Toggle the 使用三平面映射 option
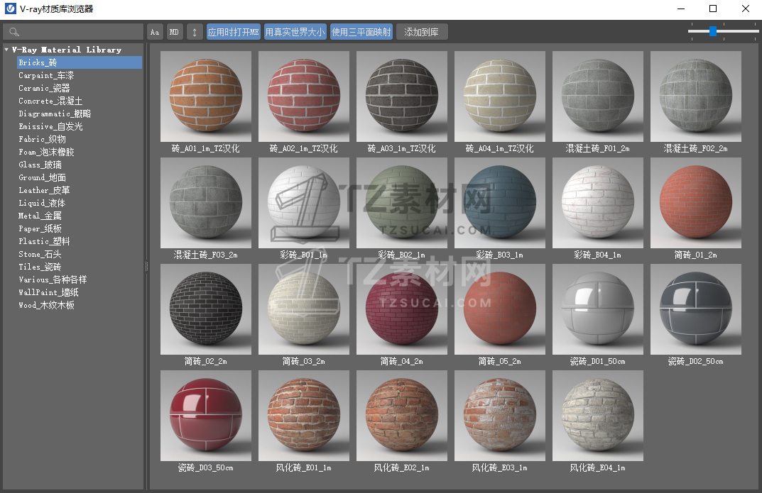 pos(361,32)
